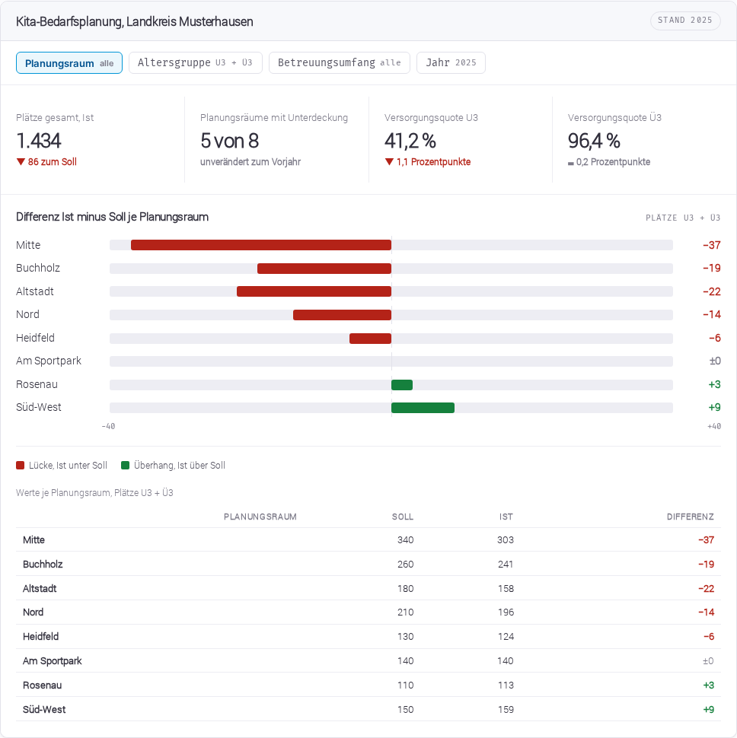Open the Betreuungsumfang filter
The width and height of the screenshot is (737, 738).
[340, 63]
